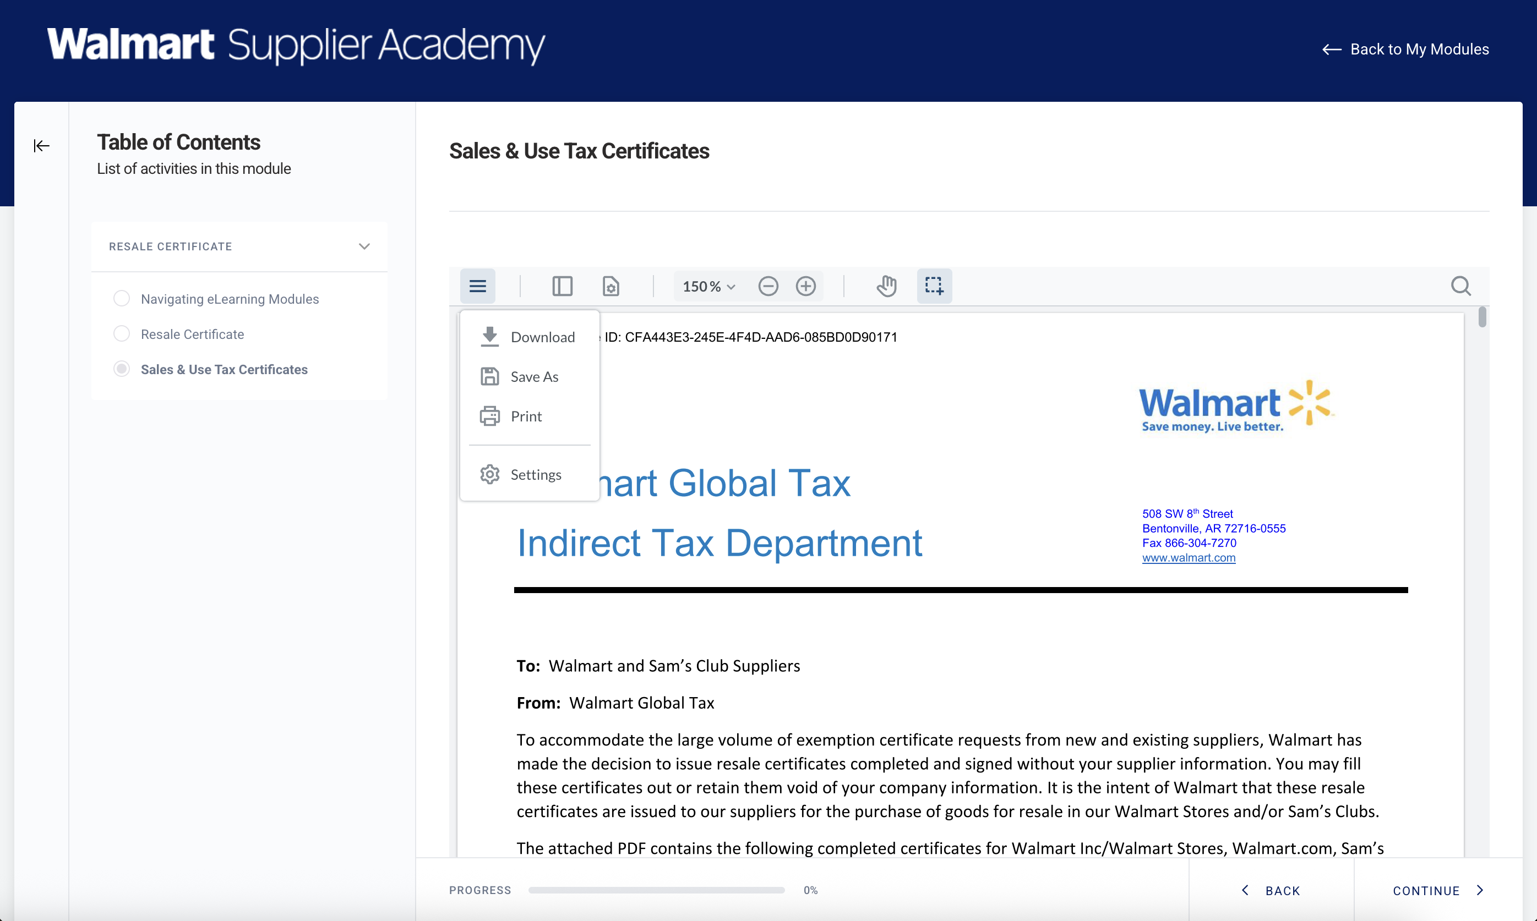Click 'List of activities in this module' text
Image resolution: width=1537 pixels, height=921 pixels.
point(194,169)
